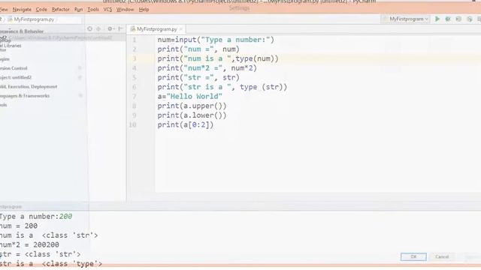Open the Tools menu

pos(93,10)
